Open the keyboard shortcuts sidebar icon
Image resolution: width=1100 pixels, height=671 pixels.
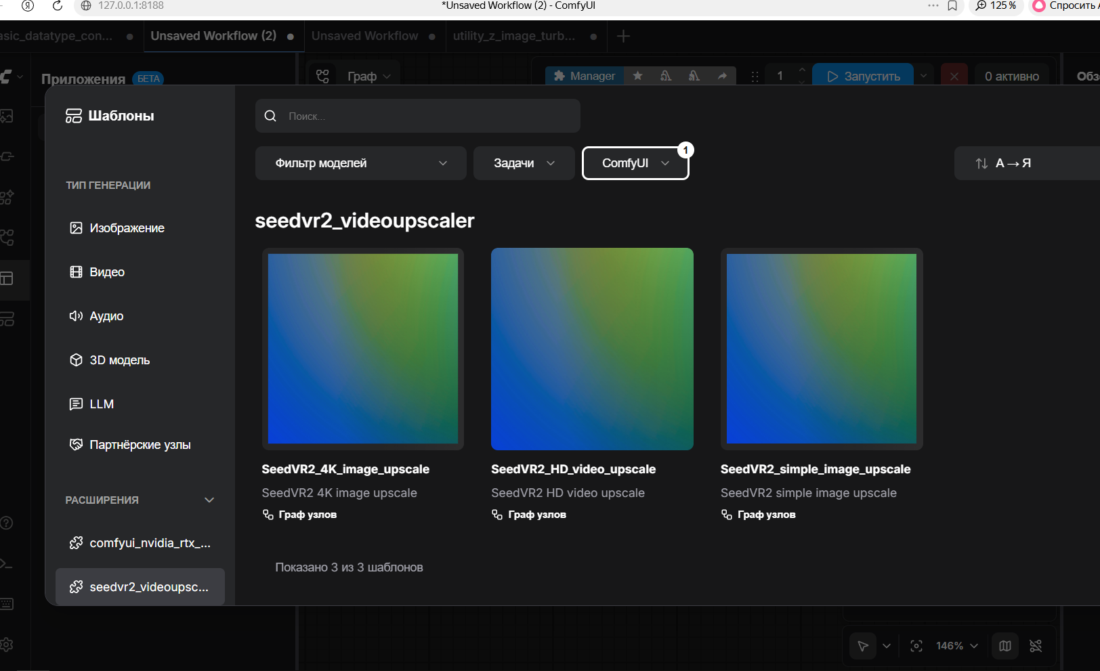point(7,604)
